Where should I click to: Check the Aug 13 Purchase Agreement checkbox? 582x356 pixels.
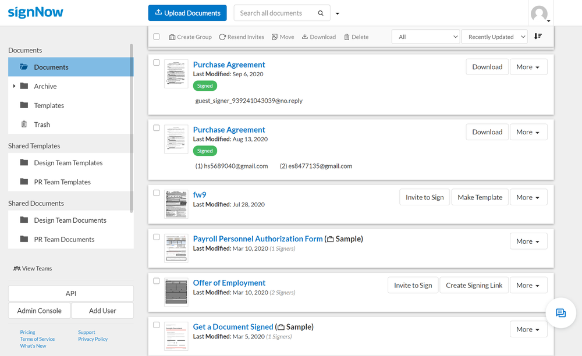157,128
